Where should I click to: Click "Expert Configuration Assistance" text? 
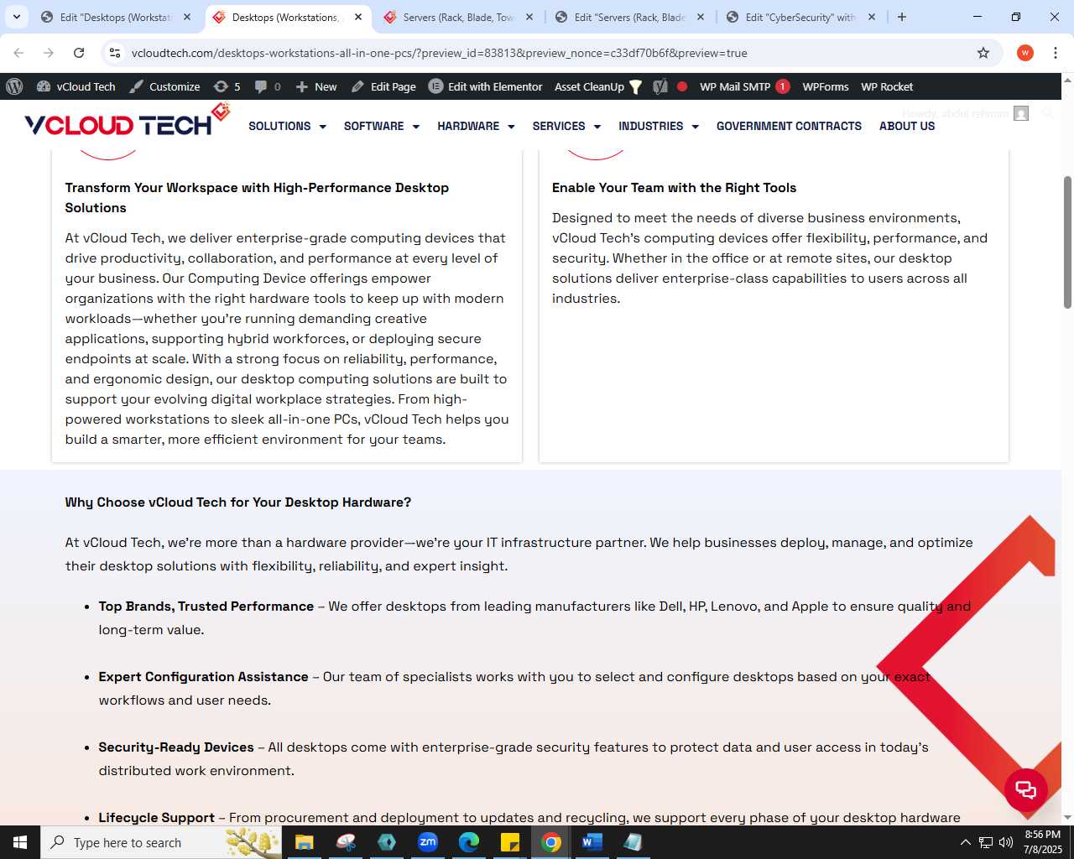(x=204, y=677)
